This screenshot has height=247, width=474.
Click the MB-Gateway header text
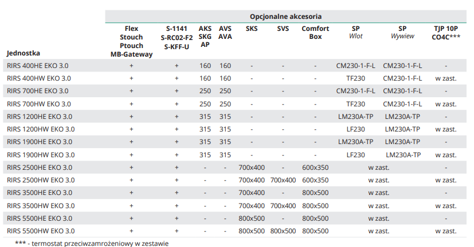131,54
